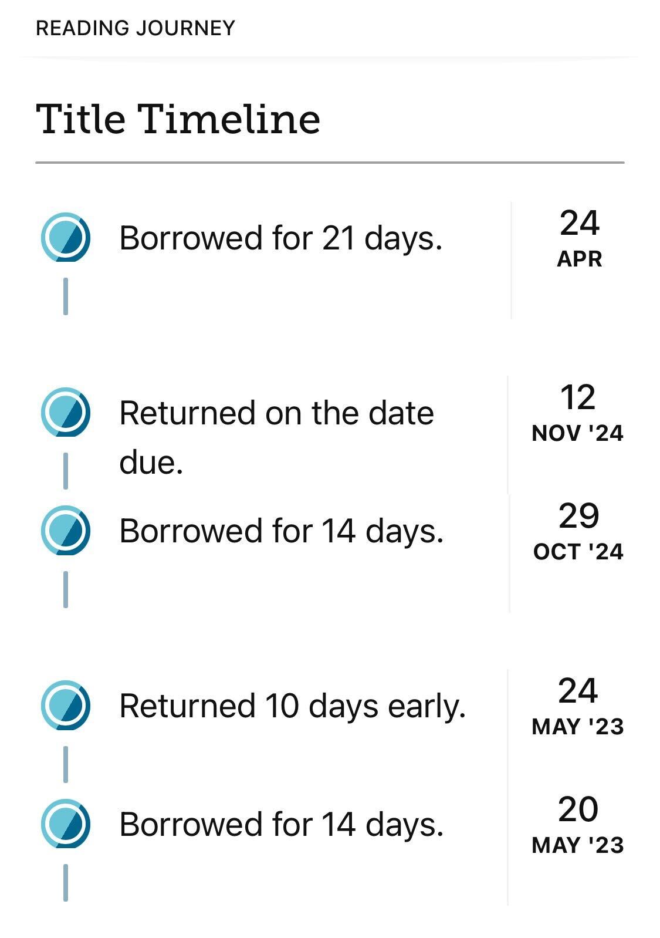
Task: Tap the connector line below the 20 MAY '23 icon
Action: pos(66,882)
